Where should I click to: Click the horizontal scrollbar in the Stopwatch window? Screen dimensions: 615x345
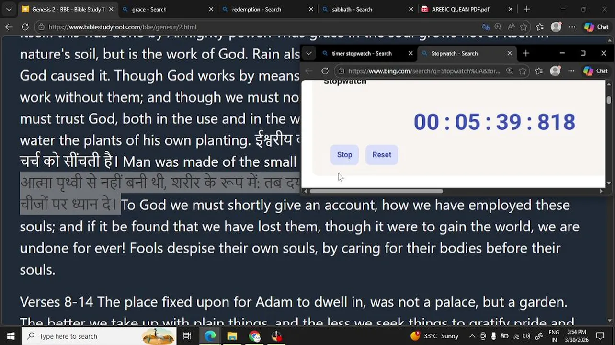pyautogui.click(x=376, y=191)
